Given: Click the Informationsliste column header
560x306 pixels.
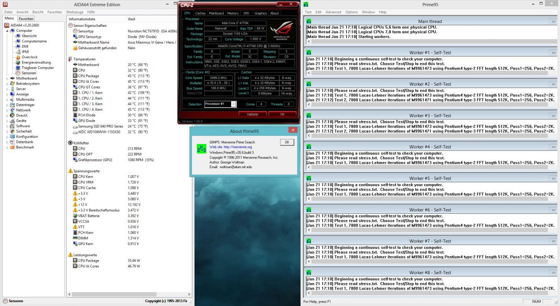Looking at the screenshot, I should [x=82, y=19].
